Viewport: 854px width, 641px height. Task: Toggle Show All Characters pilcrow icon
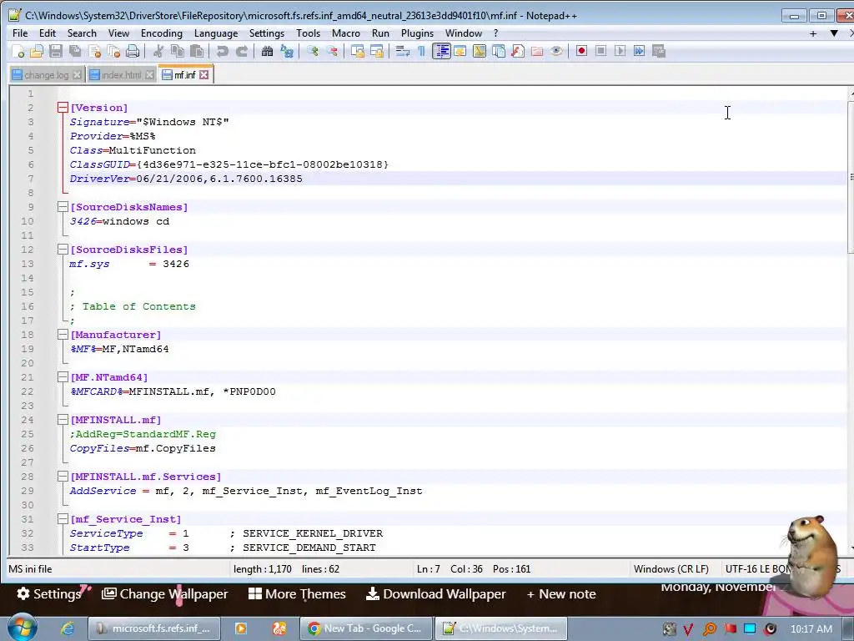pos(421,51)
